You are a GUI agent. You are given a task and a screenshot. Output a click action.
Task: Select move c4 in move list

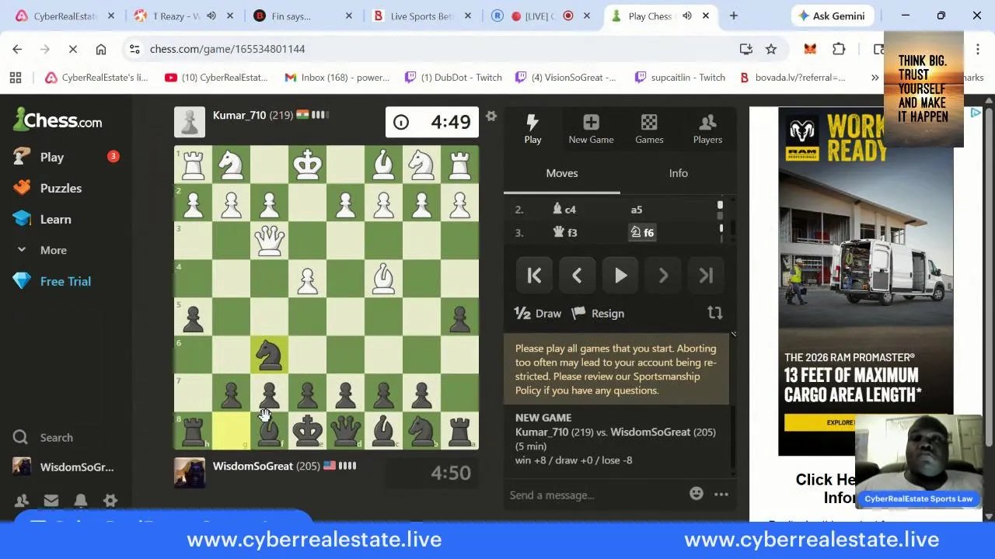564,210
